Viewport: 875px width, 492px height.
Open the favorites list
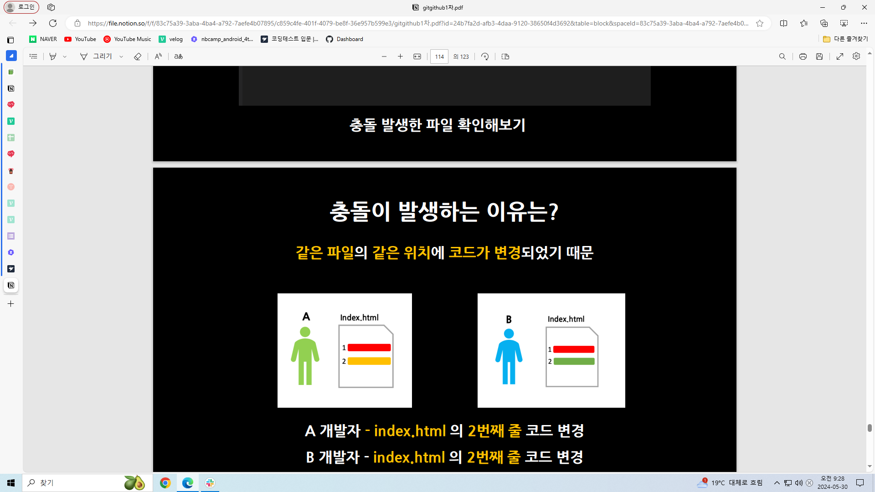coord(804,23)
